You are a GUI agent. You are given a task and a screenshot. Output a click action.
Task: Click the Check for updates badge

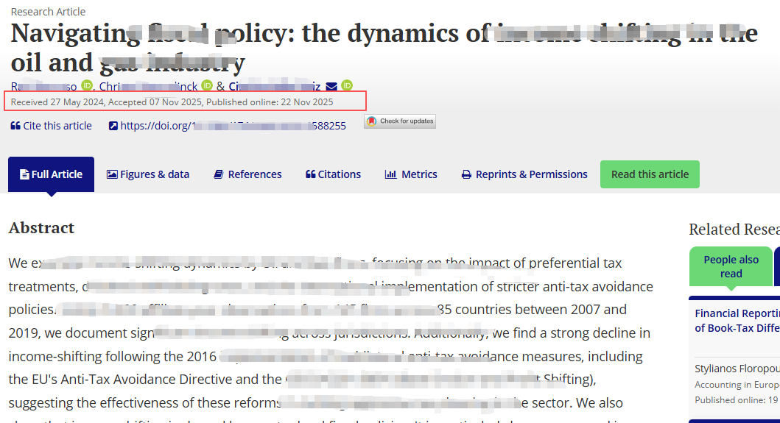tap(399, 121)
